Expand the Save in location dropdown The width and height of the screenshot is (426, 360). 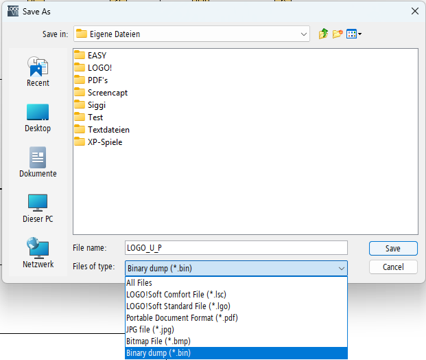[x=303, y=34]
